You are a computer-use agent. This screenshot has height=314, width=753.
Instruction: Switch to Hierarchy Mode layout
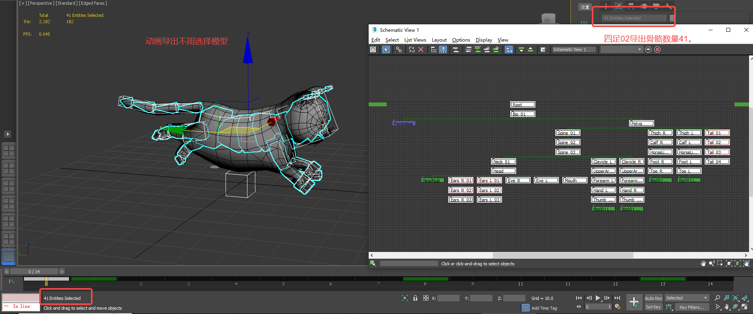click(434, 49)
